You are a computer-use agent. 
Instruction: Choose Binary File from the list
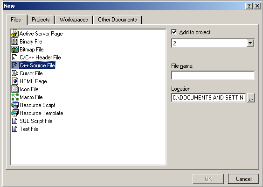point(31,42)
